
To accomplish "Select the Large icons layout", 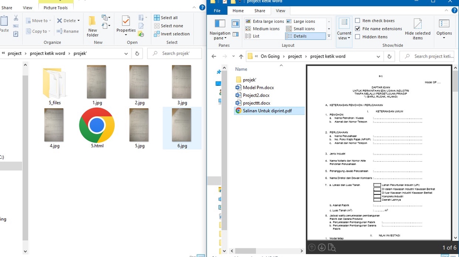I will (301, 21).
